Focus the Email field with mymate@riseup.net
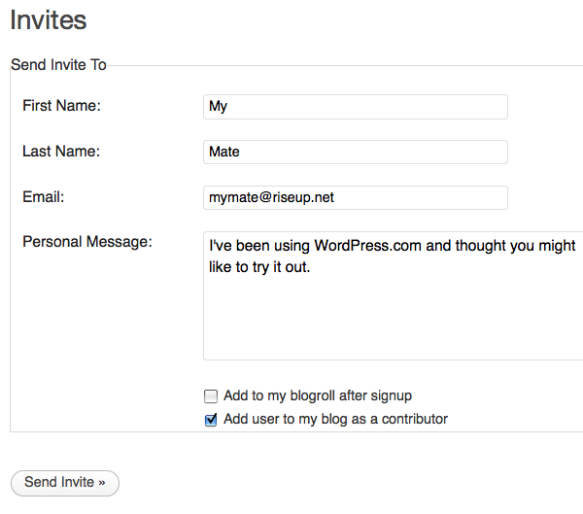 click(x=356, y=198)
